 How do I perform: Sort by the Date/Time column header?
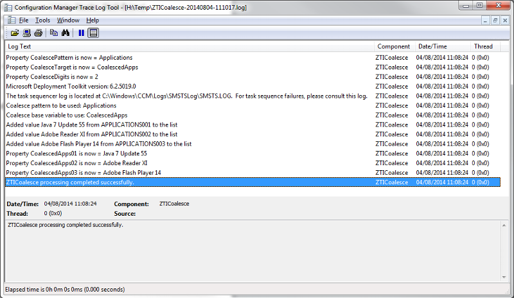pyautogui.click(x=443, y=46)
